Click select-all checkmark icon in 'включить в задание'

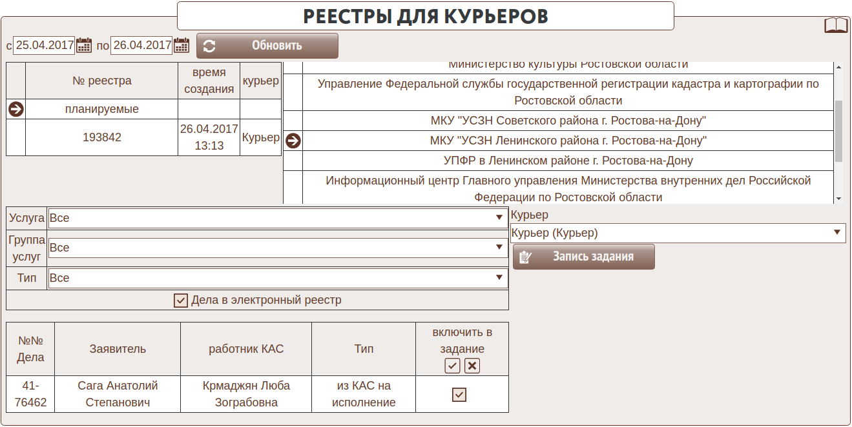click(452, 366)
